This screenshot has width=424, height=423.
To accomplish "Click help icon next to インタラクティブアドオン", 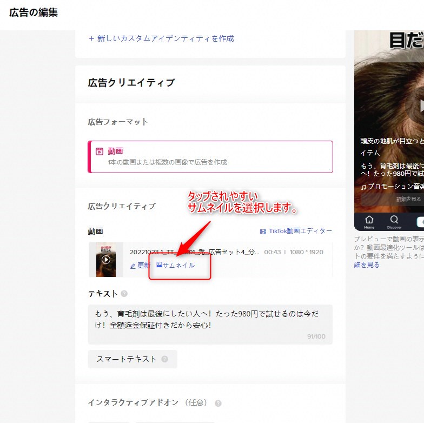I will (218, 403).
